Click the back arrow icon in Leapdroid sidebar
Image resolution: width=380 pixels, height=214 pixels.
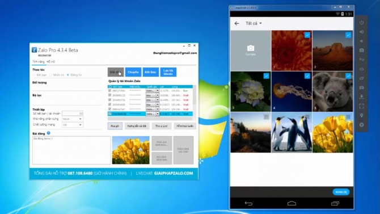coord(362,60)
